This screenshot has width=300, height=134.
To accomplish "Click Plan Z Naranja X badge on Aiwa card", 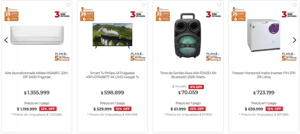I will [x=214, y=57].
